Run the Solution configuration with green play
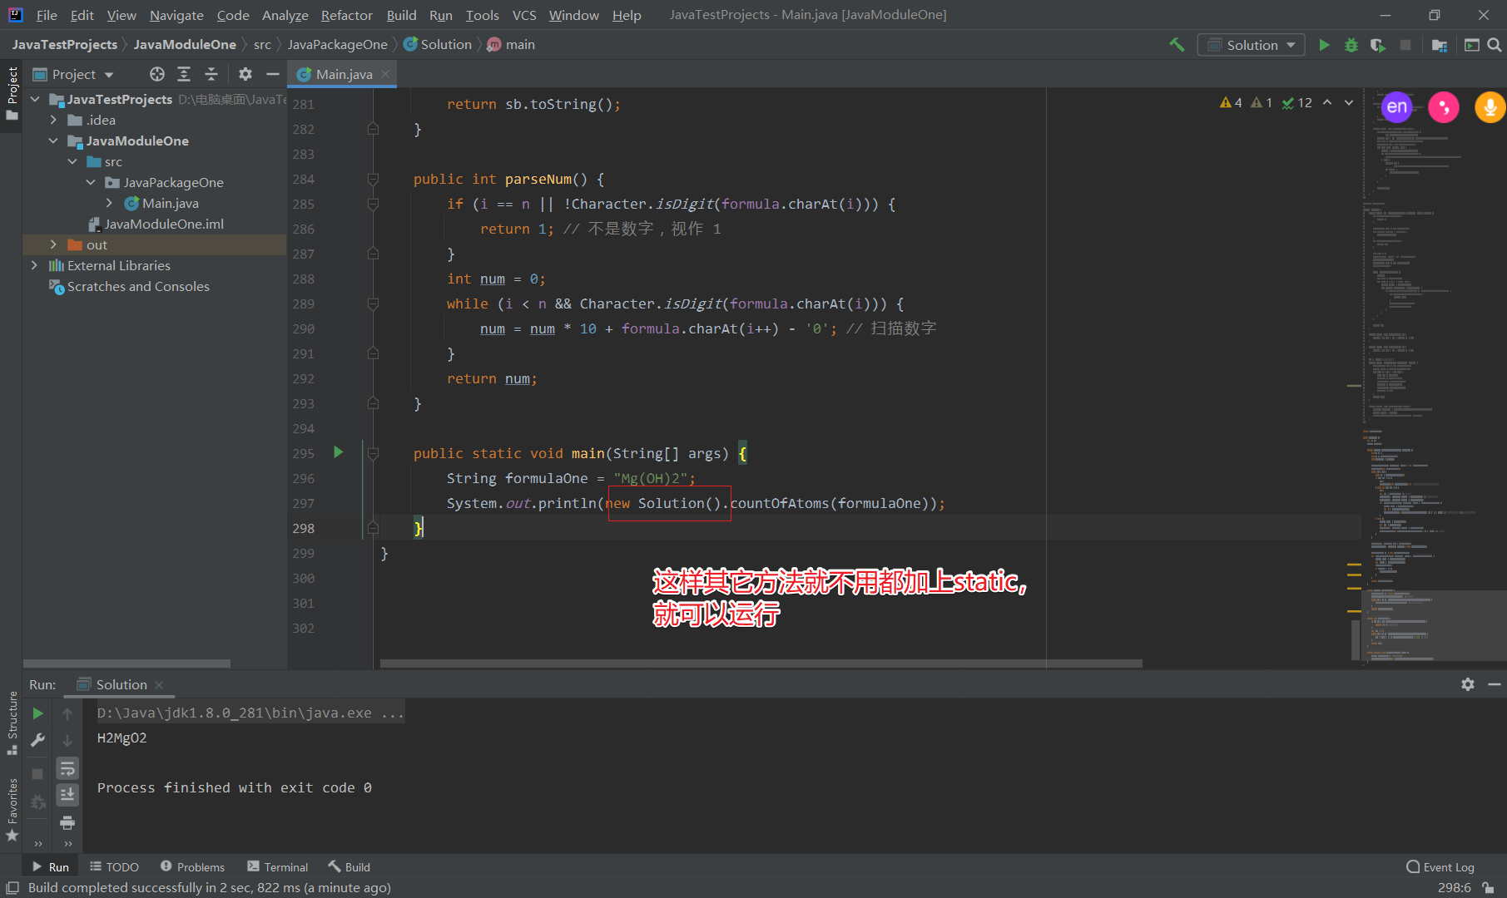Viewport: 1507px width, 898px height. [x=1324, y=45]
